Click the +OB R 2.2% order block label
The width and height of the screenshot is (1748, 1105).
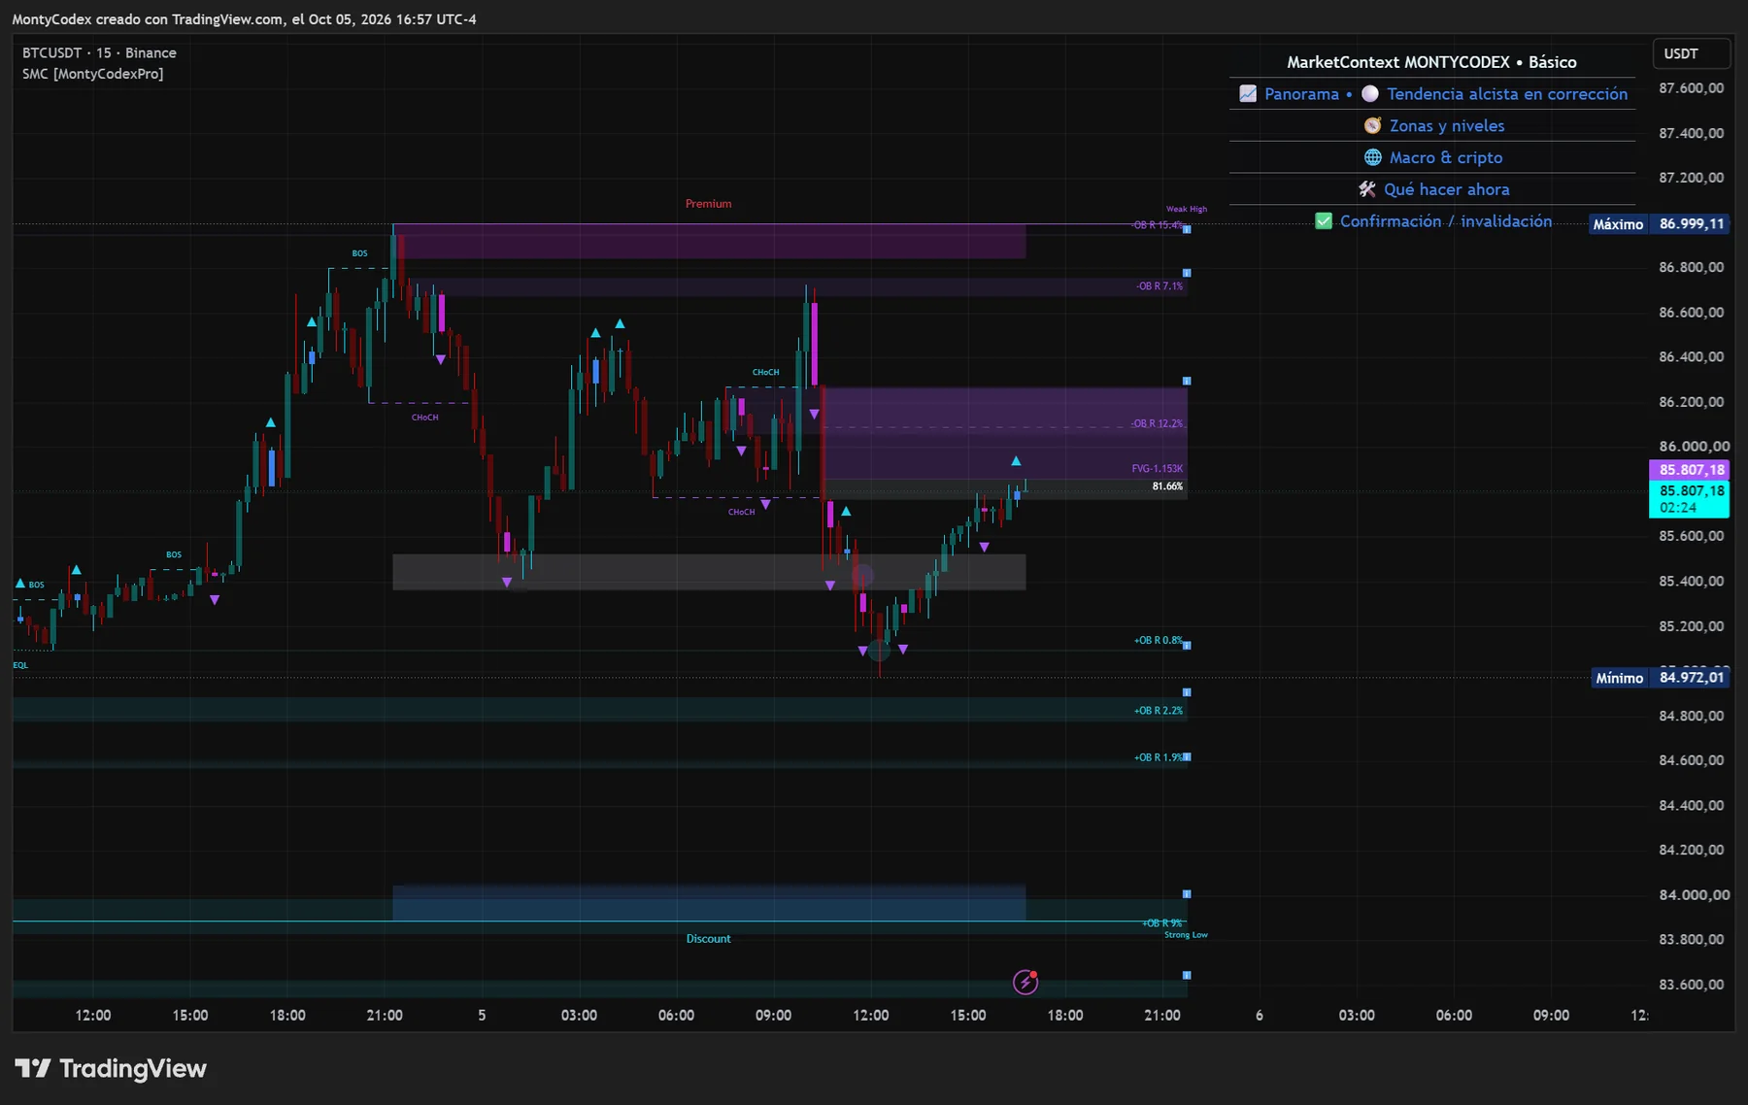pos(1159,711)
